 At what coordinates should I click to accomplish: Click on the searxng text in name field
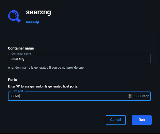click(18, 59)
